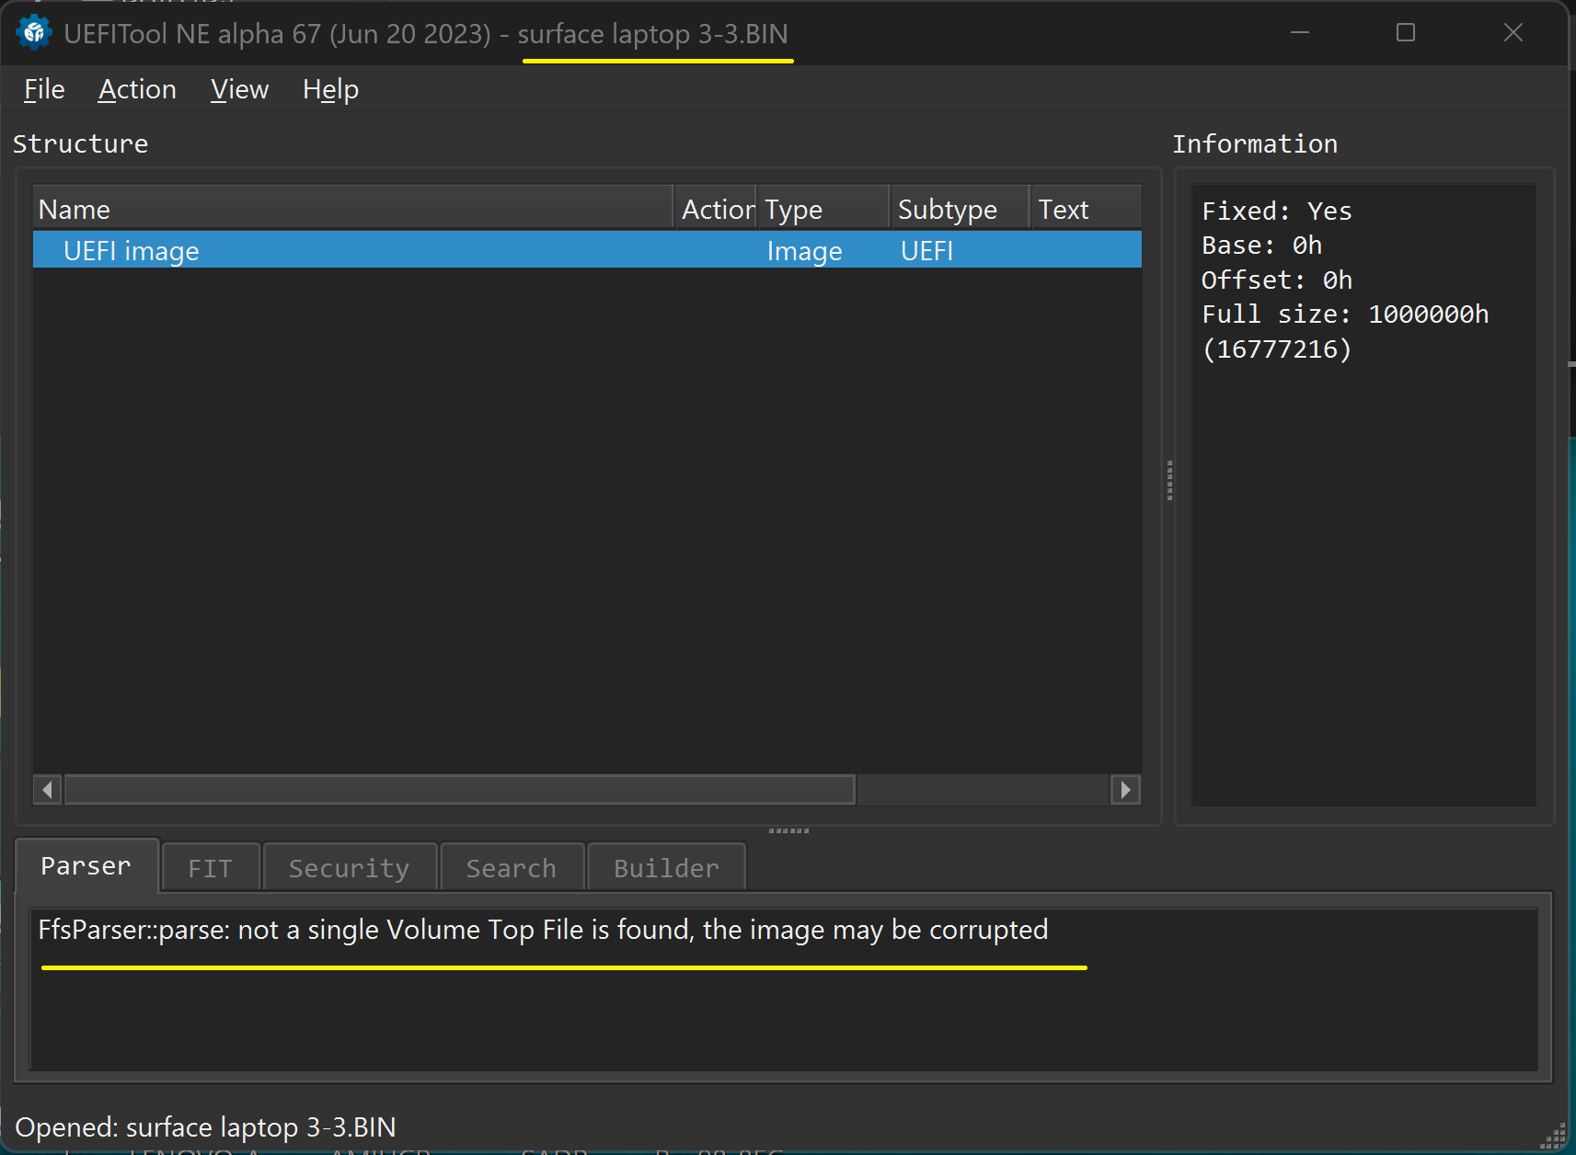This screenshot has width=1576, height=1155.
Task: Switch to the Builder tab
Action: (x=666, y=868)
